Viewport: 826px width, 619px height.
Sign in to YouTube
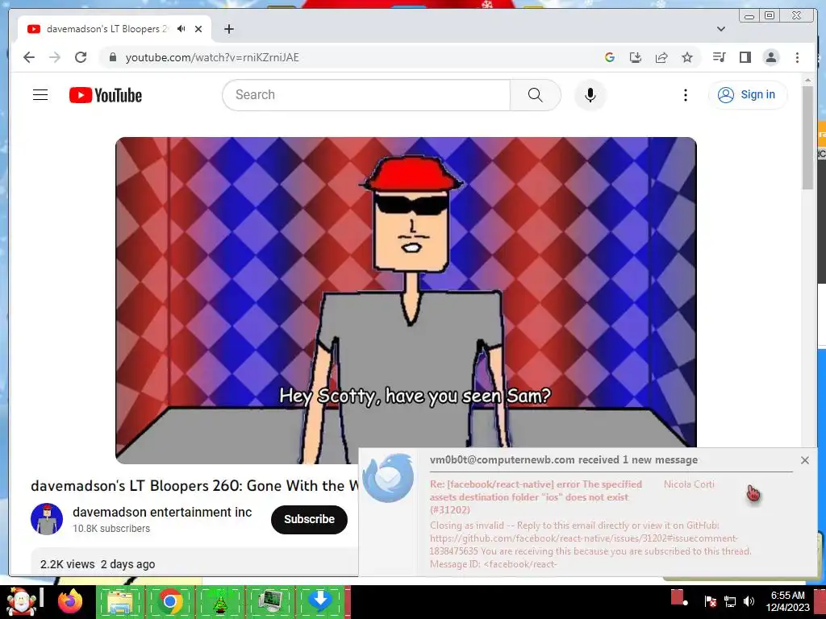pos(748,95)
